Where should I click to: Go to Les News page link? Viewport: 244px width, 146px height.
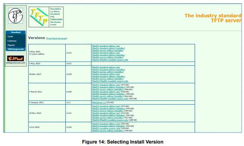pos(55,11)
